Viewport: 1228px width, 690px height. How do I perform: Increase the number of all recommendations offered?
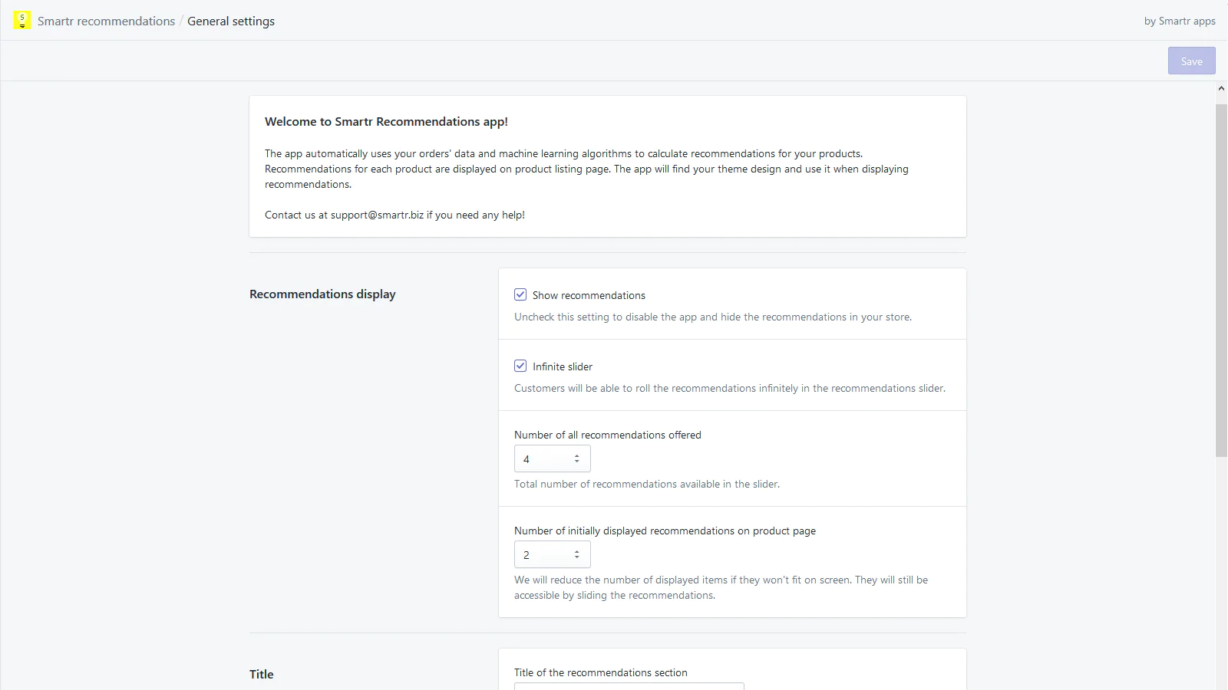click(577, 456)
